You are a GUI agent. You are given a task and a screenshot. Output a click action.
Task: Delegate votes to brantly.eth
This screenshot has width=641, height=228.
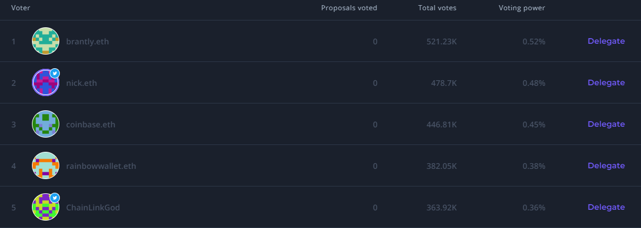point(606,41)
